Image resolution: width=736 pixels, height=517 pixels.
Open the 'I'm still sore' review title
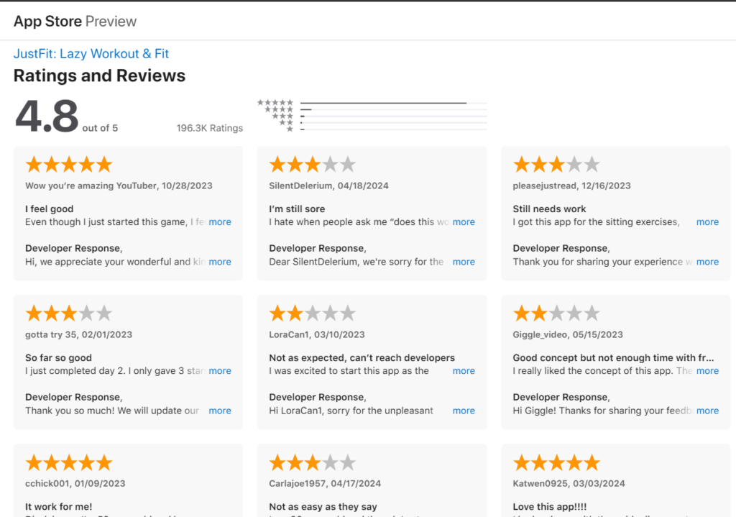tap(297, 209)
